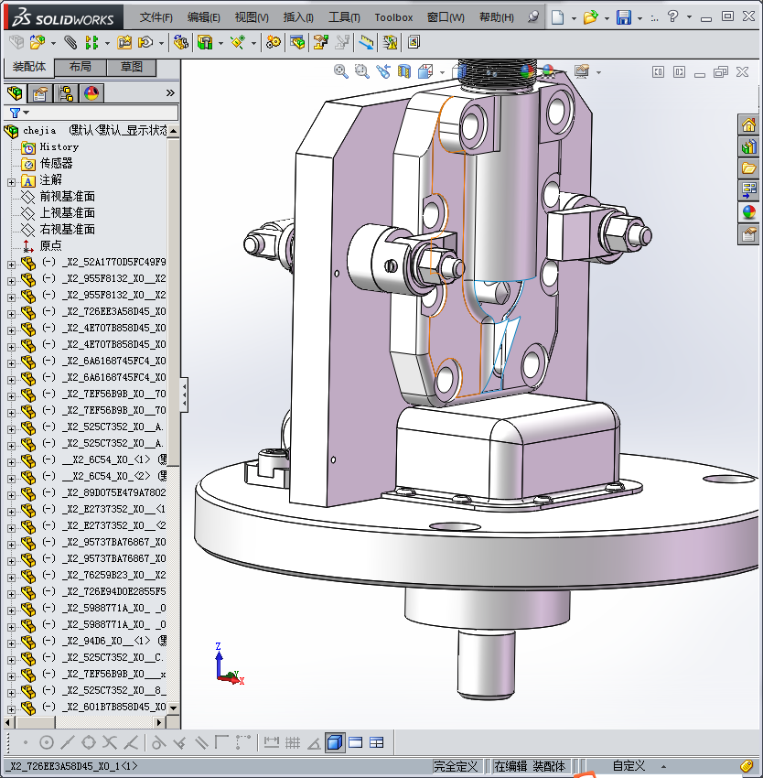This screenshot has width=763, height=778.
Task: Open the DisplayManager tab icon
Action: (x=91, y=93)
